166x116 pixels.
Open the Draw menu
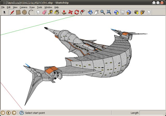32,7
